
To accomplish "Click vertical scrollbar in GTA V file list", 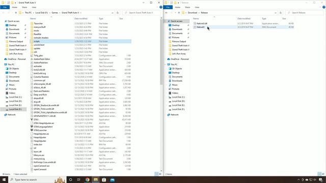I will (x=161, y=52).
